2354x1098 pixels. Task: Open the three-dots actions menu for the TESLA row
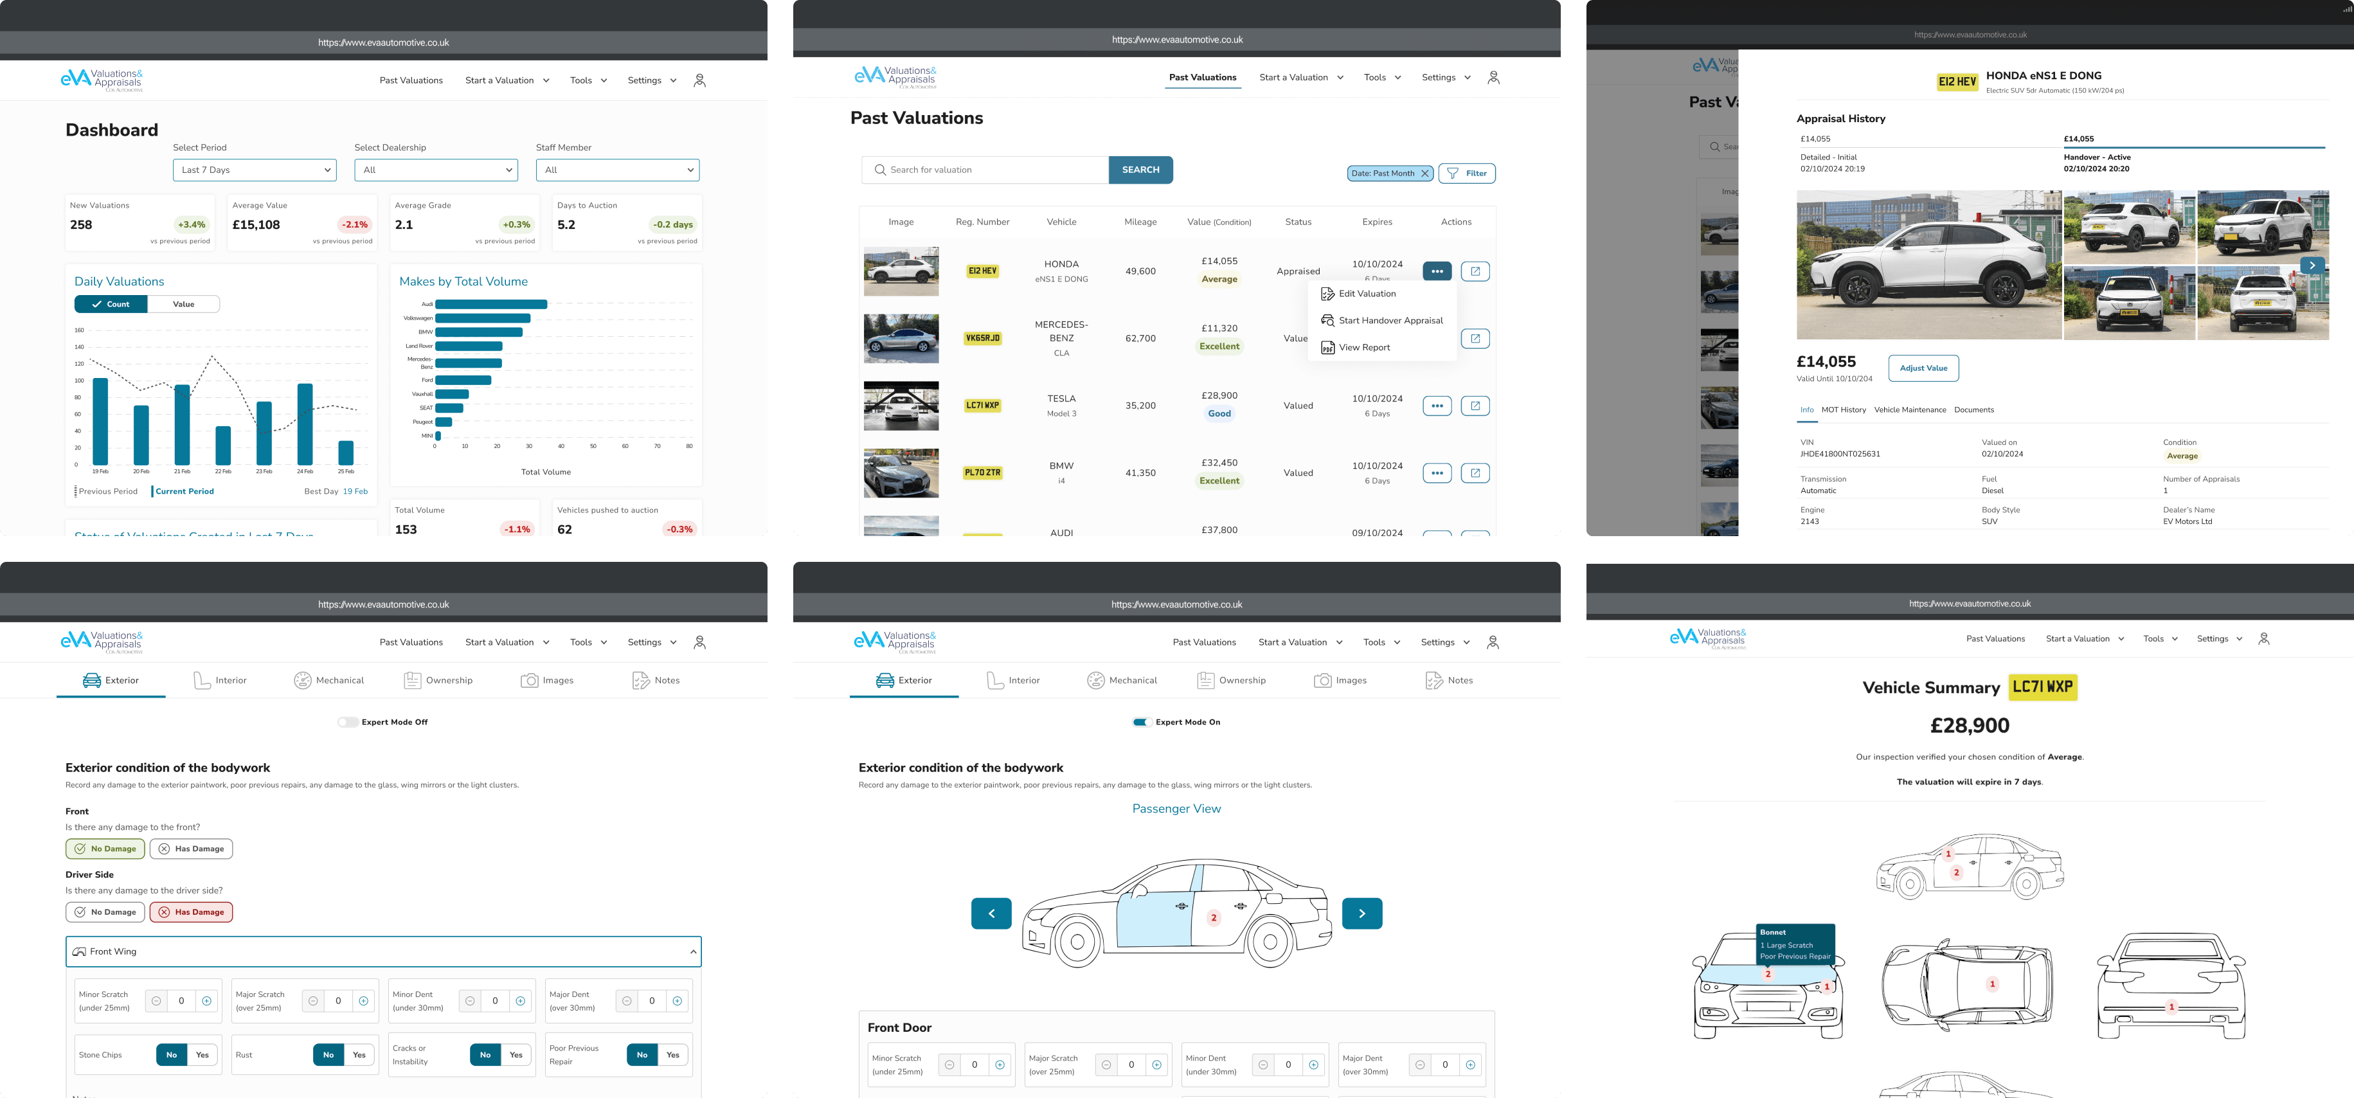click(x=1437, y=406)
